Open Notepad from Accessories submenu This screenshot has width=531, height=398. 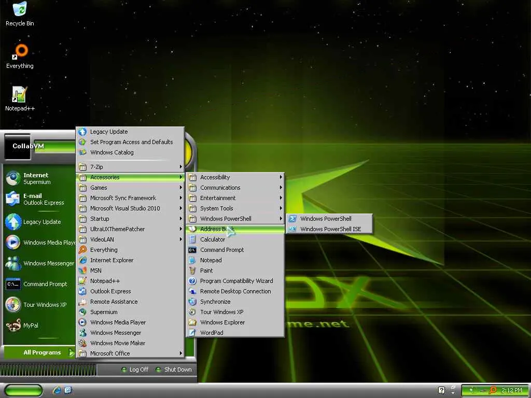(x=235, y=260)
